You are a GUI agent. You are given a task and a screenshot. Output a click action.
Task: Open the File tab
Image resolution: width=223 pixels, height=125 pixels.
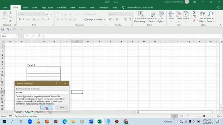coord(5,8)
